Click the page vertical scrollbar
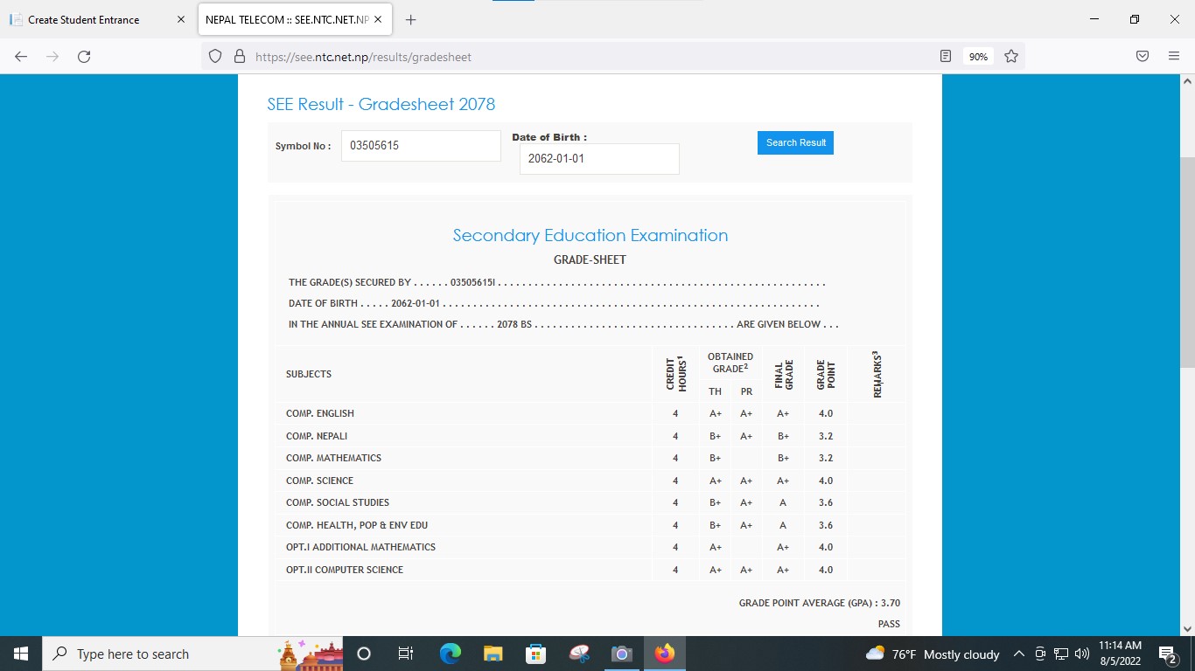Viewport: 1195px width, 671px height. 1187,262
